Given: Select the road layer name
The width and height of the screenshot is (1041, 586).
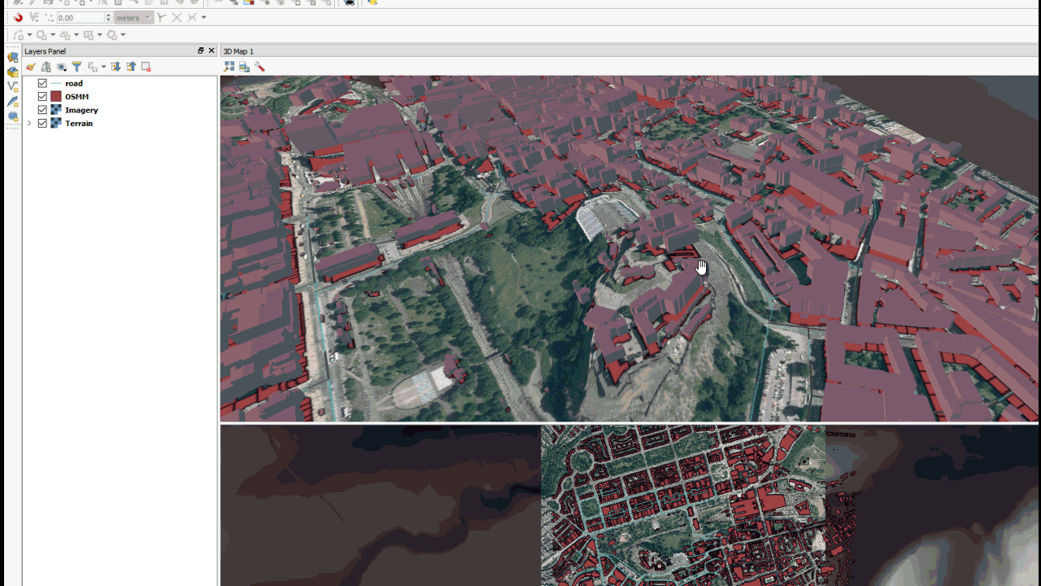Looking at the screenshot, I should 74,83.
